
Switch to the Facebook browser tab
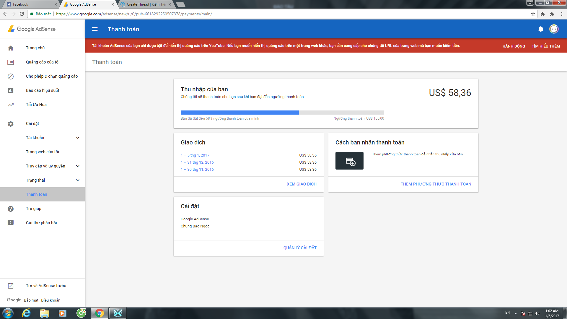click(x=30, y=4)
